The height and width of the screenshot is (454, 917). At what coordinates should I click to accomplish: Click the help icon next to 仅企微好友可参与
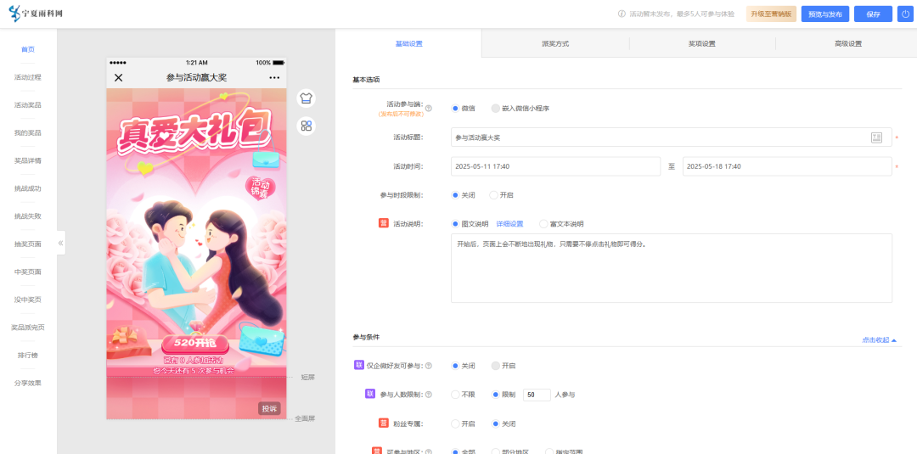429,366
